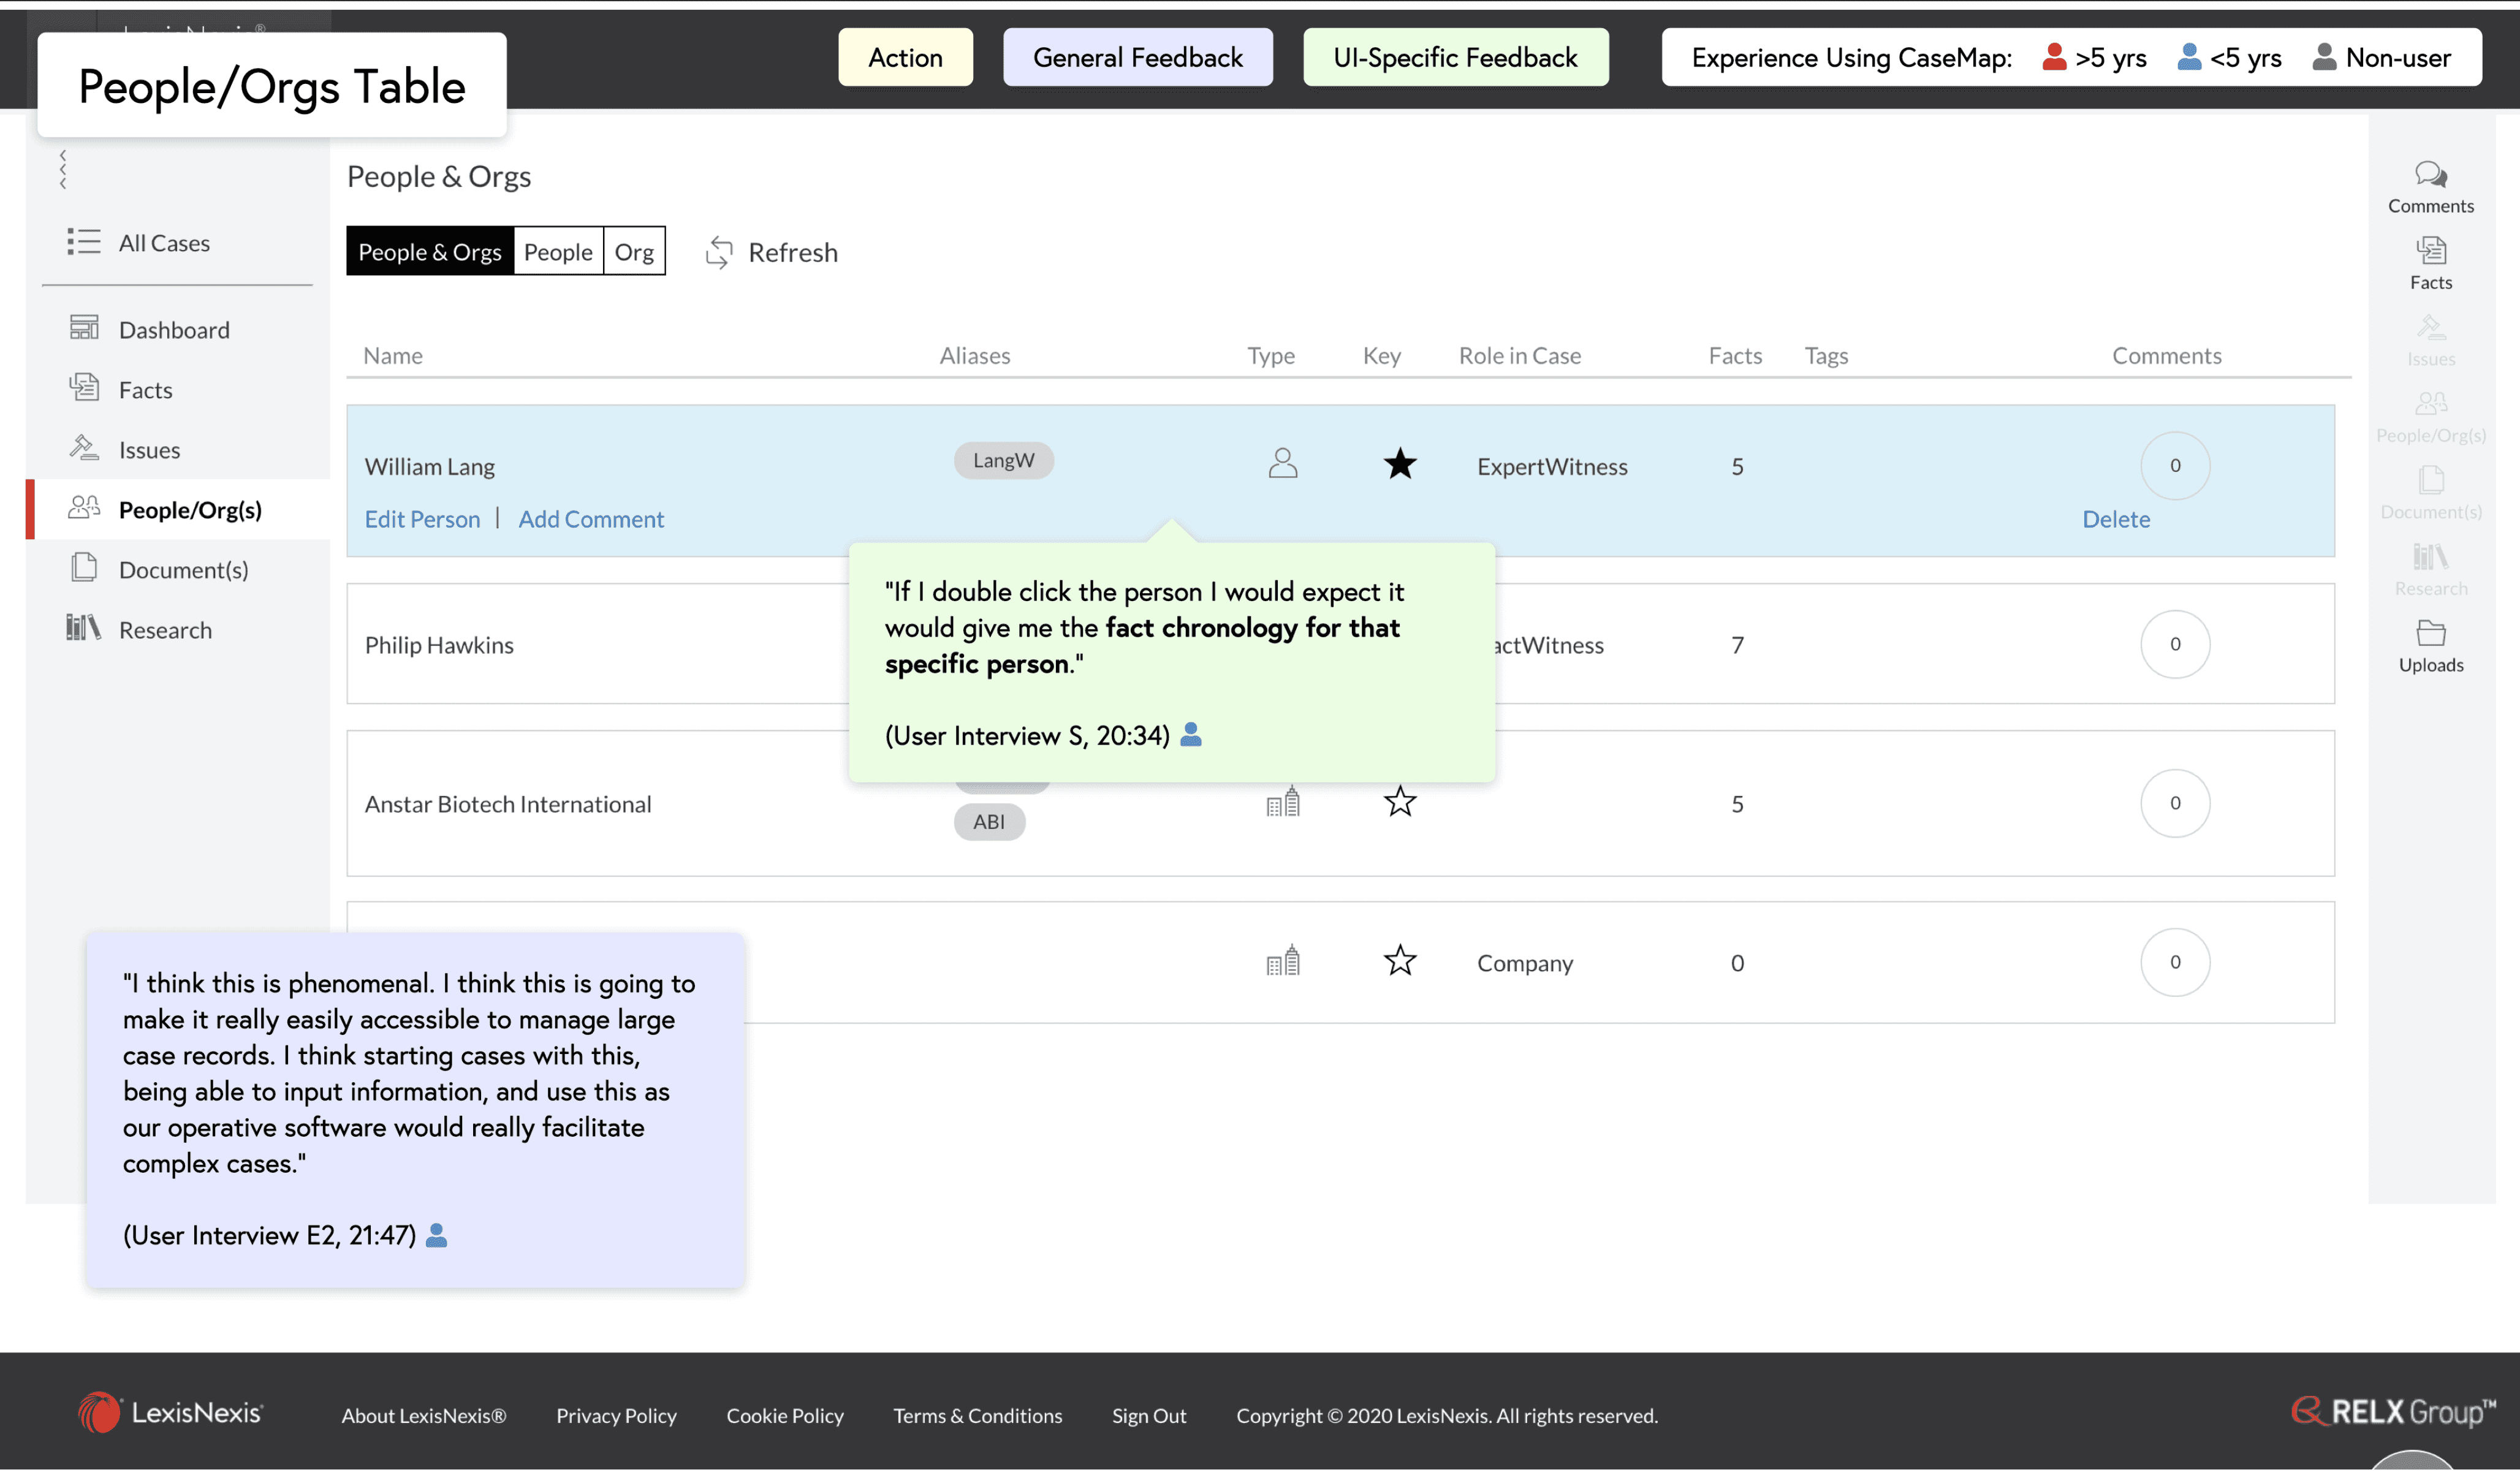Unstar William Lang as key person
The width and height of the screenshot is (2520, 1478).
1400,464
